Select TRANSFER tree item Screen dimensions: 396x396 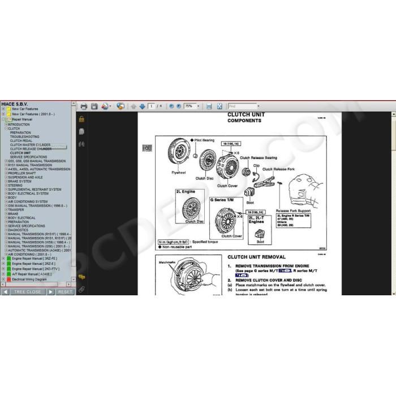point(16,210)
